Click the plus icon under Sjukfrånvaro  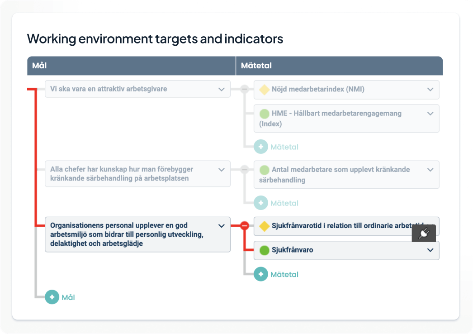tap(260, 274)
